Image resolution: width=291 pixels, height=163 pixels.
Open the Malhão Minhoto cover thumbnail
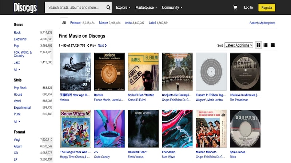point(211,129)
